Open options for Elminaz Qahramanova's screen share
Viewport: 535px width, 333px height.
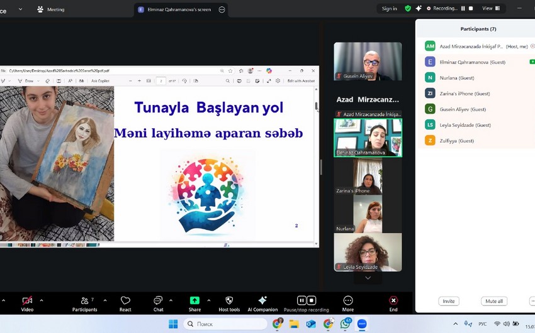222,9
